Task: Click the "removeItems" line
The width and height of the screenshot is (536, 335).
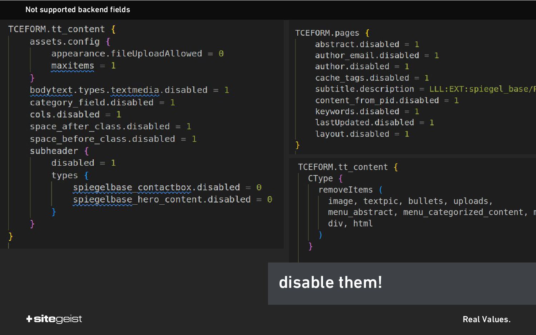Action: point(345,190)
